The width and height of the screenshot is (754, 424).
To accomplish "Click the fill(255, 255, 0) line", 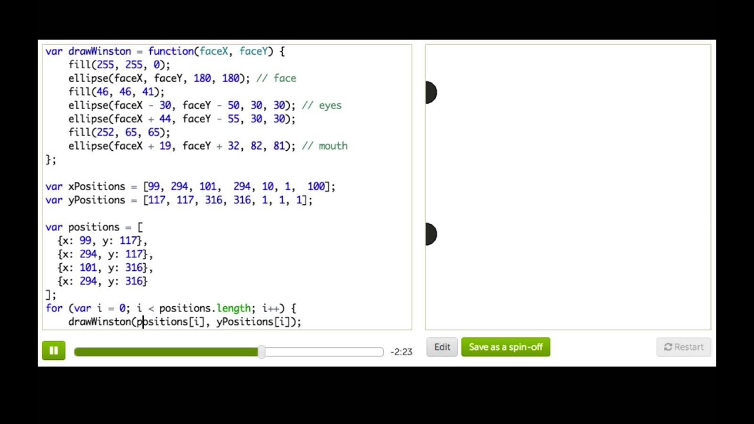I will [x=119, y=65].
